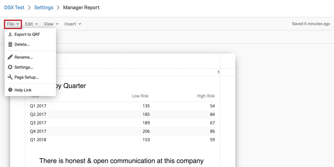This screenshot has height=167, width=334.
Task: Navigate to Settings breadcrumb link
Action: tap(44, 7)
